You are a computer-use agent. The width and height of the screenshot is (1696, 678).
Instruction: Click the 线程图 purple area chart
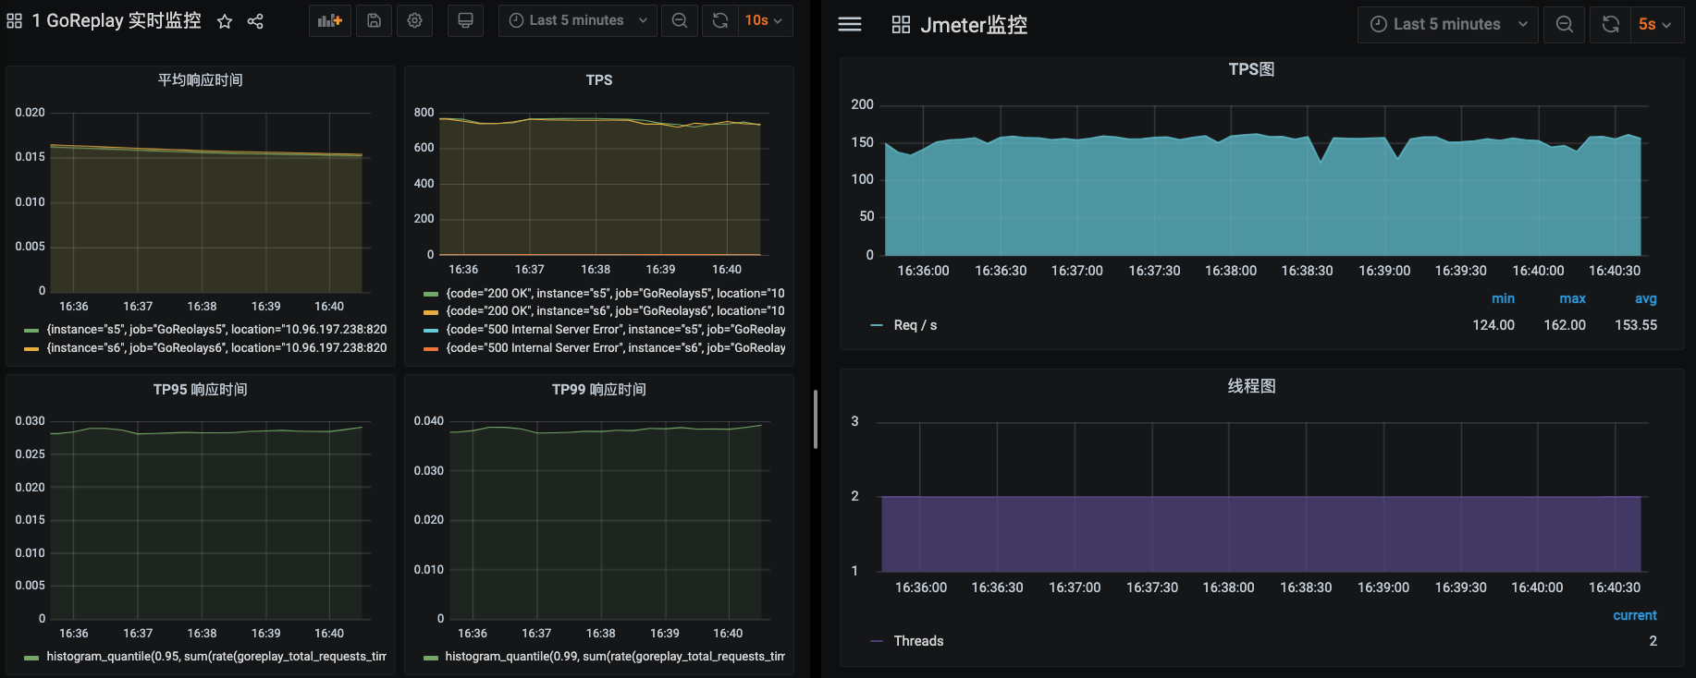click(x=1261, y=534)
